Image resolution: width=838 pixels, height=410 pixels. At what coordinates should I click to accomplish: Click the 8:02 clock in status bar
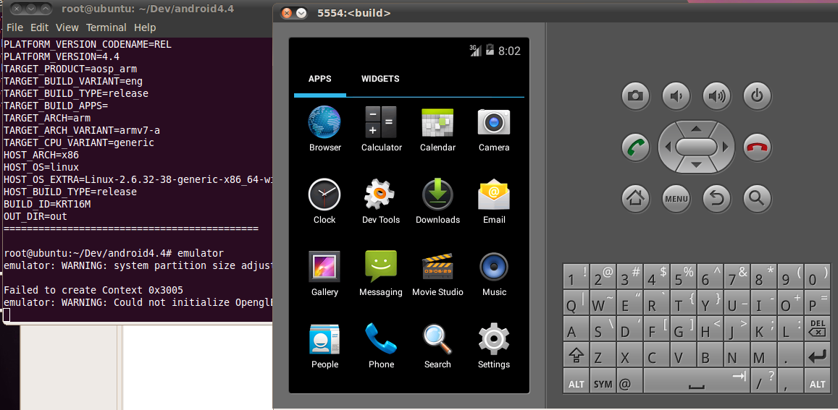click(509, 51)
